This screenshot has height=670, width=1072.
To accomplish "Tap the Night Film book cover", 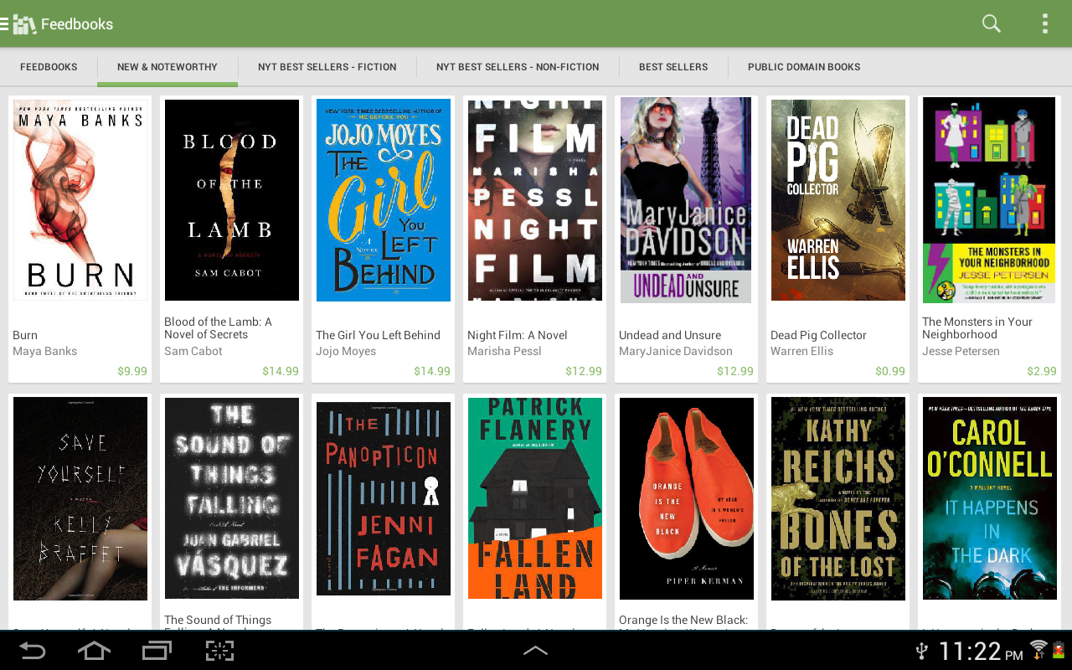I will click(534, 199).
